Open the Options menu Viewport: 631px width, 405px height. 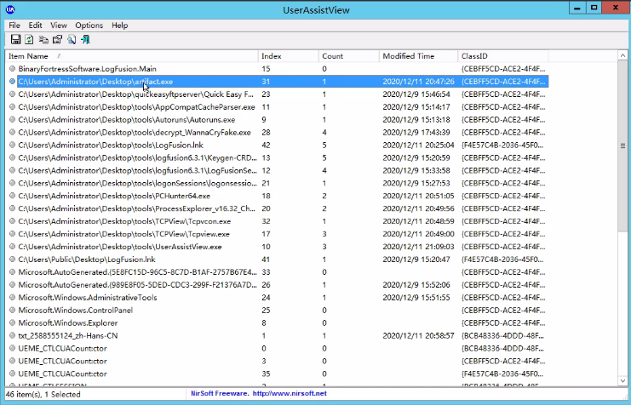click(89, 26)
